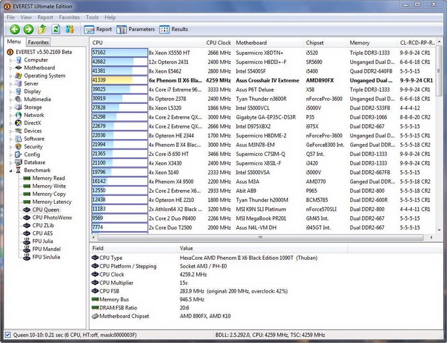Switch to the Menu tab
Viewport: 447px width, 343px height.
[x=14, y=42]
